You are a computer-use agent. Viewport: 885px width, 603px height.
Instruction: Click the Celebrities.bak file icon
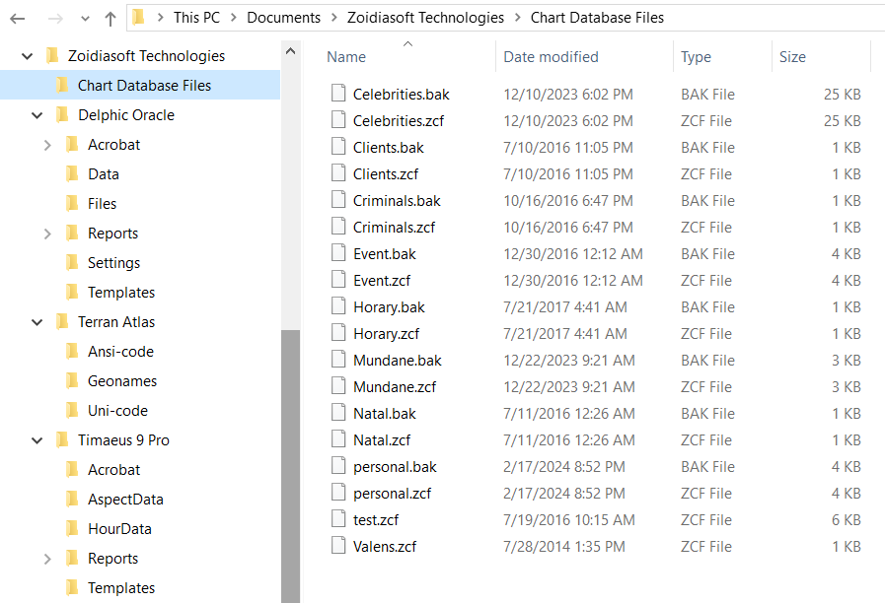click(x=338, y=93)
